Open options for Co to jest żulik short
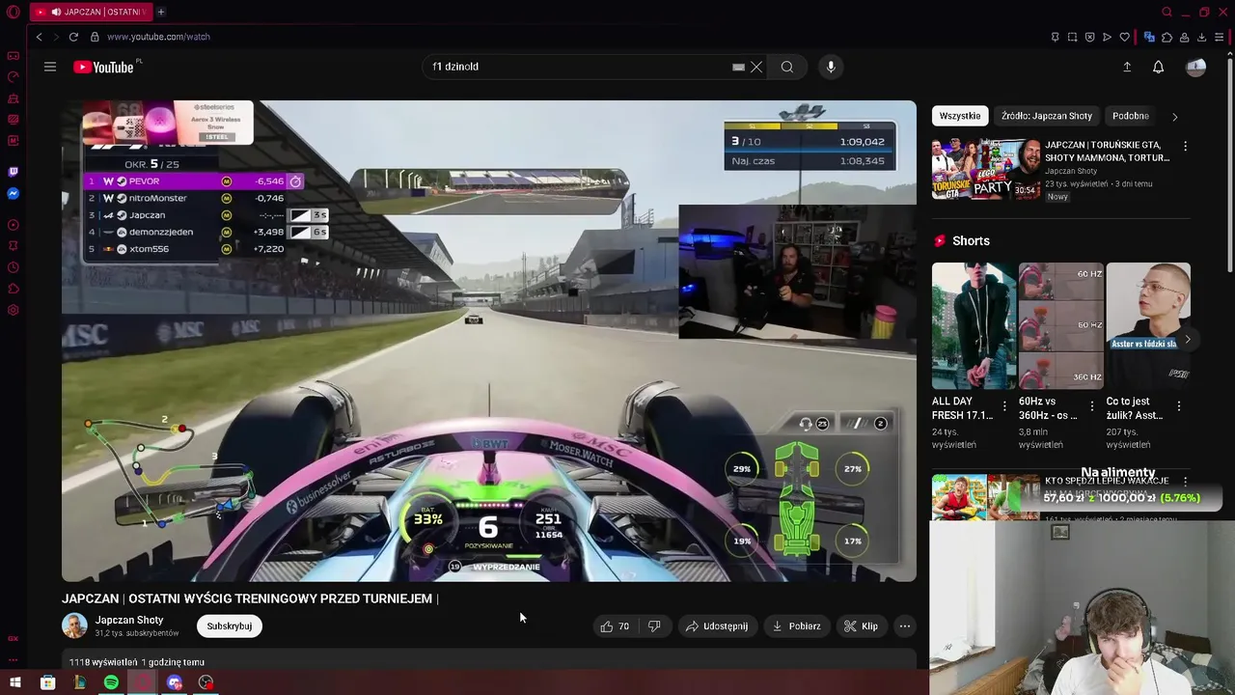 click(x=1179, y=406)
